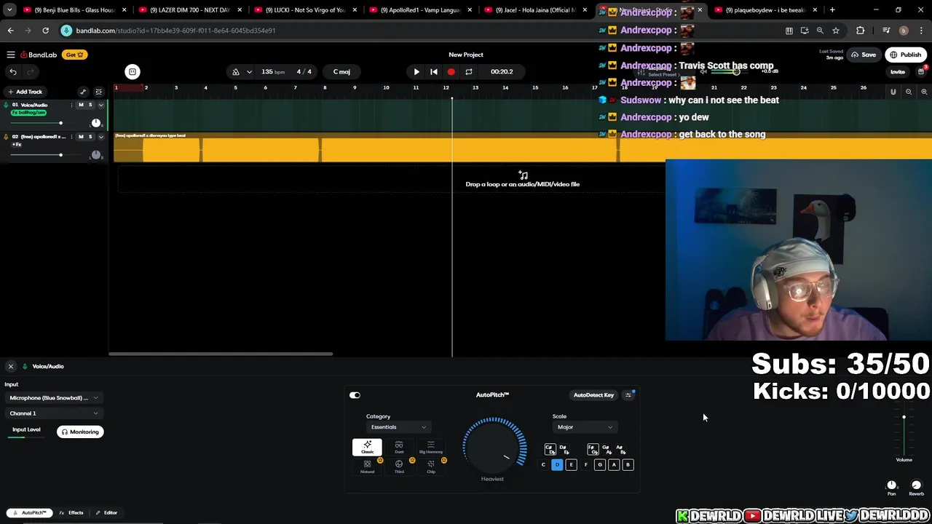Image resolution: width=932 pixels, height=524 pixels.
Task: Click bar 12 on the timeline ruler
Action: pyautogui.click(x=446, y=88)
